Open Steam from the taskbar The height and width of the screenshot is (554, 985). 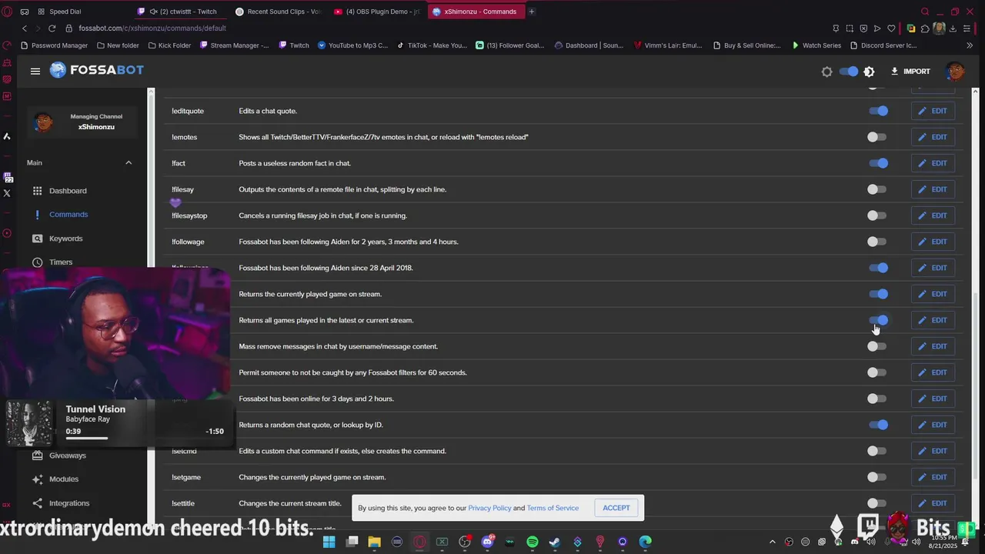(555, 542)
